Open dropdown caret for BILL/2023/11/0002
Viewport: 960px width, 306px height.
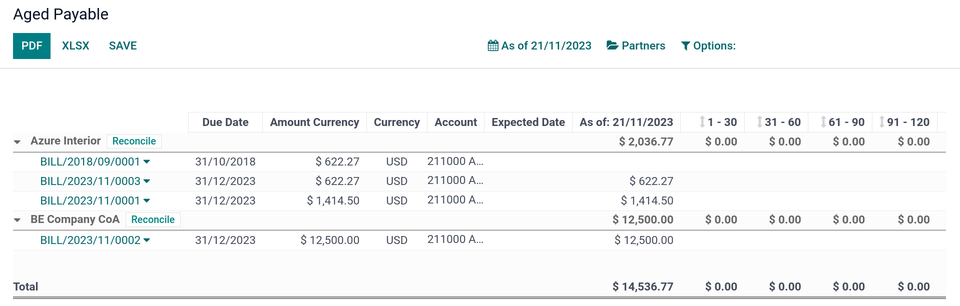147,240
